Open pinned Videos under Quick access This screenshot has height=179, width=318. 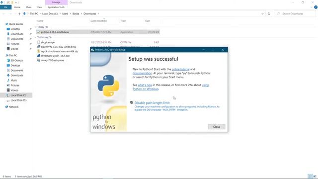click(x=14, y=49)
